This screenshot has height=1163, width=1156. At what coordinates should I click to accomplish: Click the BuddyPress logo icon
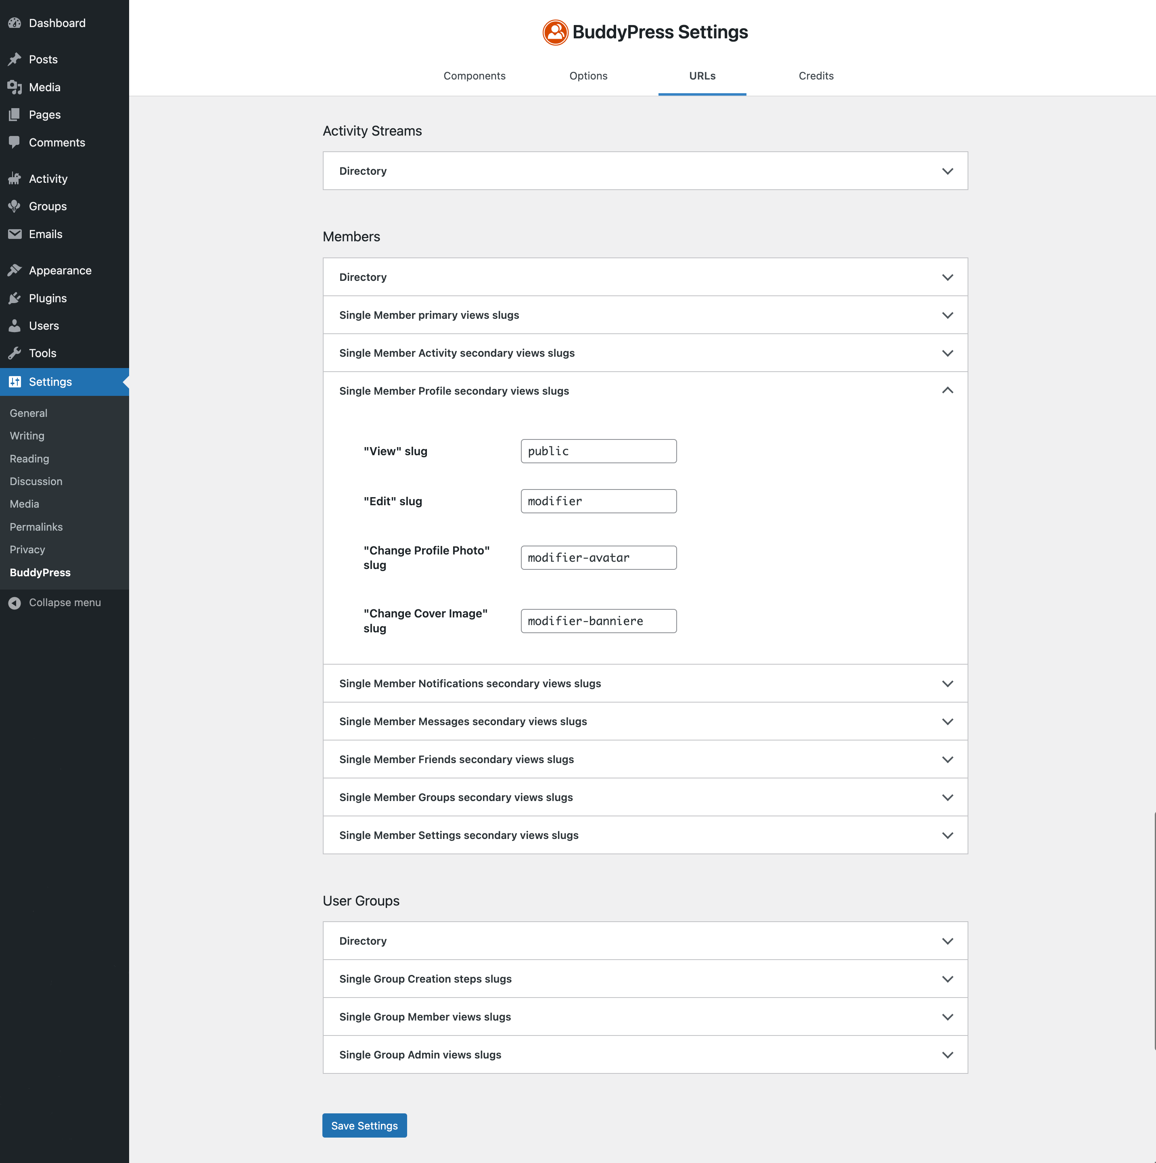pyautogui.click(x=555, y=32)
